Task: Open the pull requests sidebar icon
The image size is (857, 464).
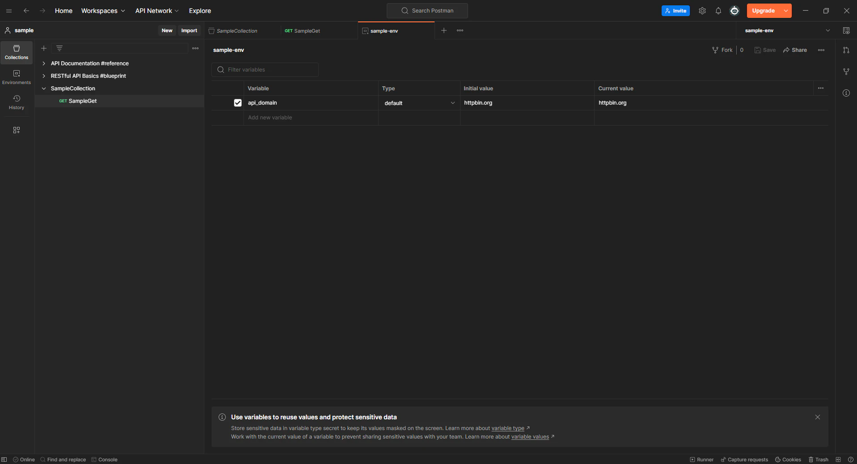Action: (x=846, y=50)
